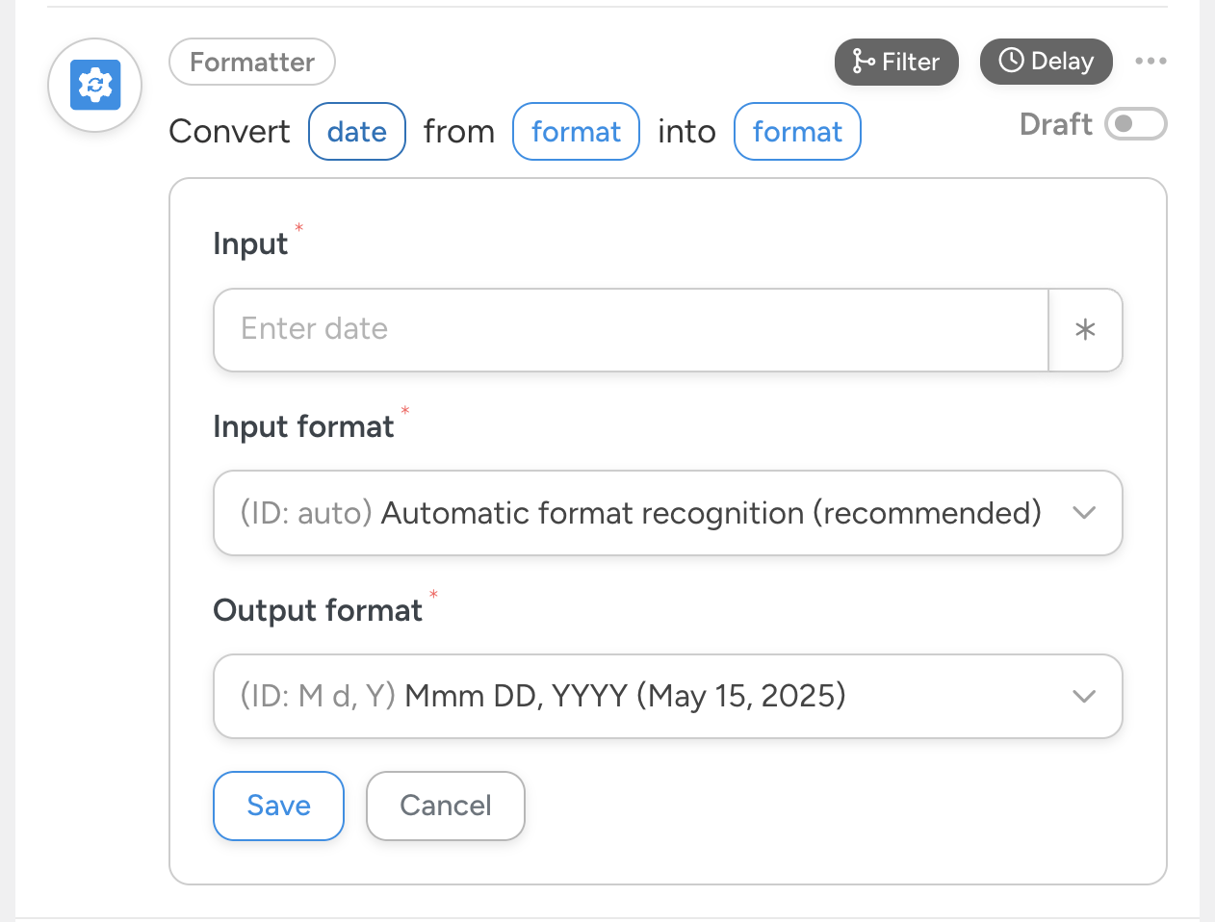Click the "date" pill in the Convert sentence
This screenshot has width=1215, height=922.
pos(356,132)
